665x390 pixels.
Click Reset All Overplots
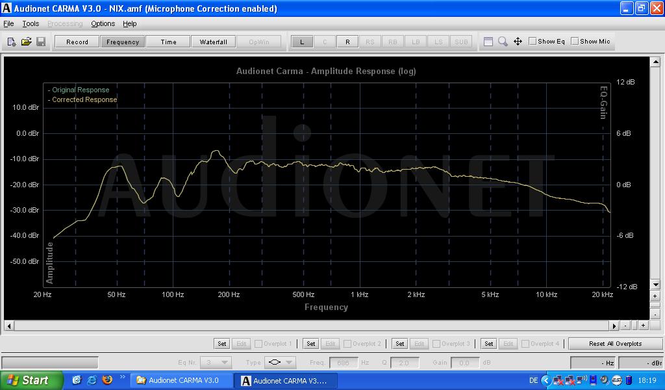point(615,344)
